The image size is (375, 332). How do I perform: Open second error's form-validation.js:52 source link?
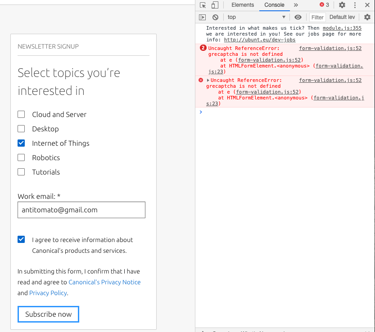point(330,80)
